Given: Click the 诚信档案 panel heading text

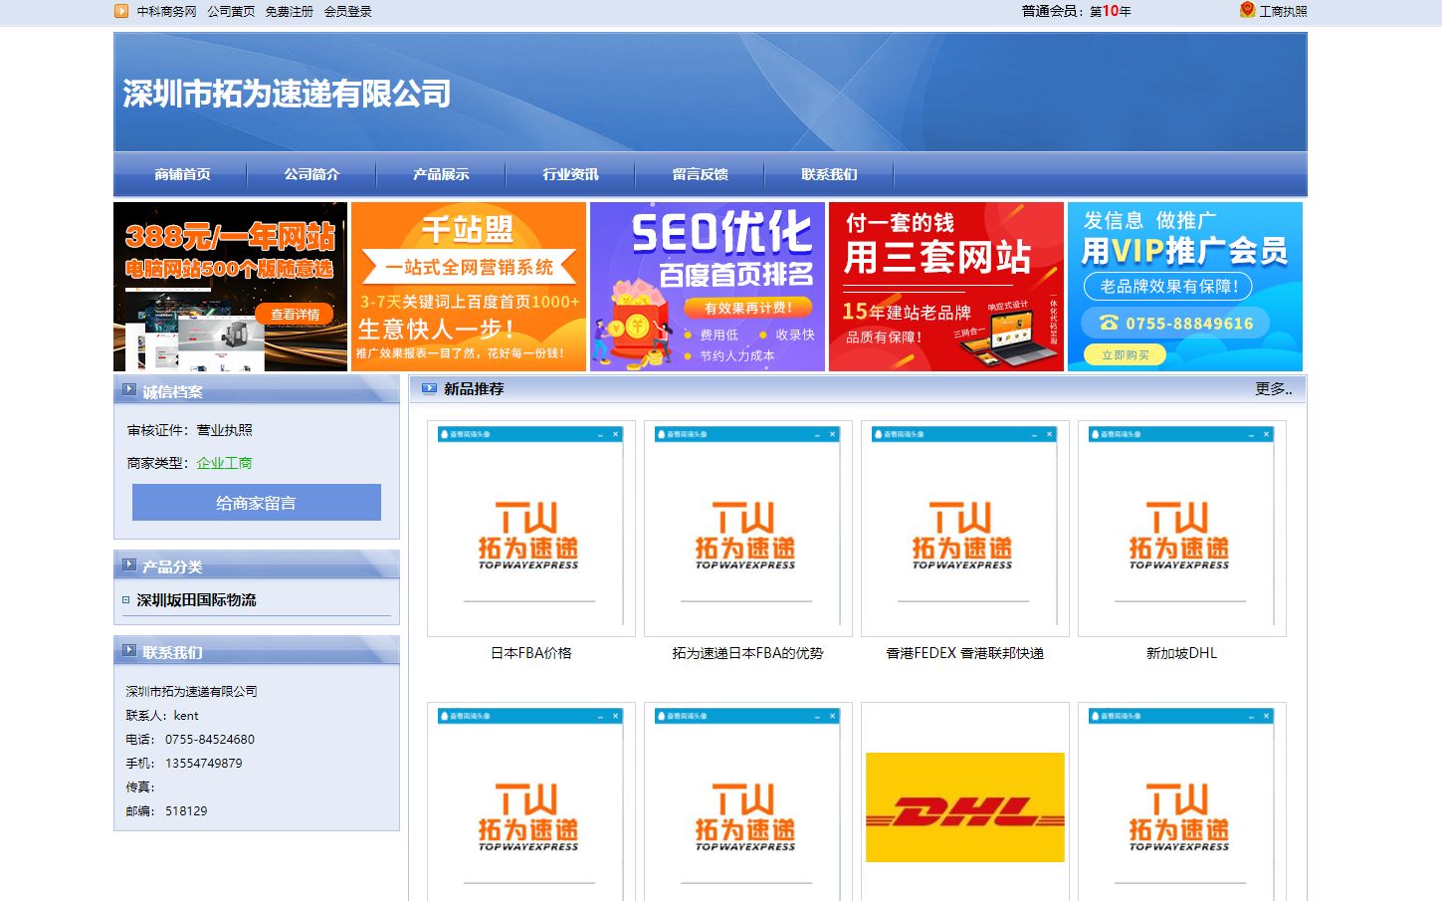Looking at the screenshot, I should pyautogui.click(x=172, y=391).
